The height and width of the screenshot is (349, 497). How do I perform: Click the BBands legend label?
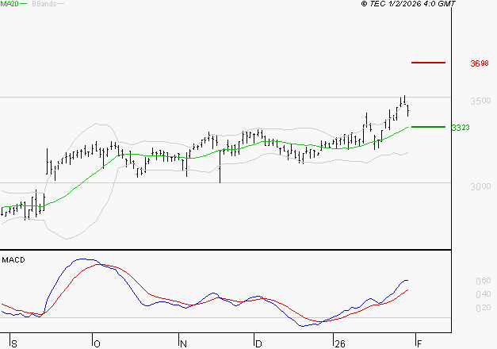(44, 4)
